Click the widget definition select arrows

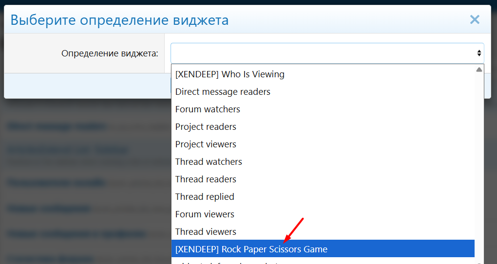tap(479, 53)
